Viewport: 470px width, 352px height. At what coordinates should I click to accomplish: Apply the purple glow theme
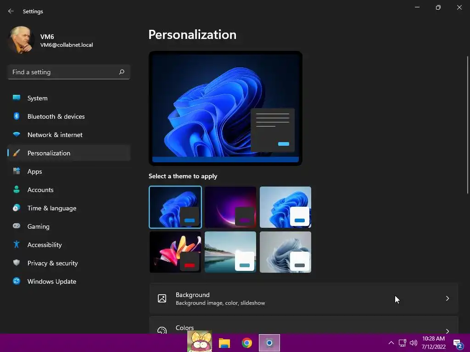[230, 207]
